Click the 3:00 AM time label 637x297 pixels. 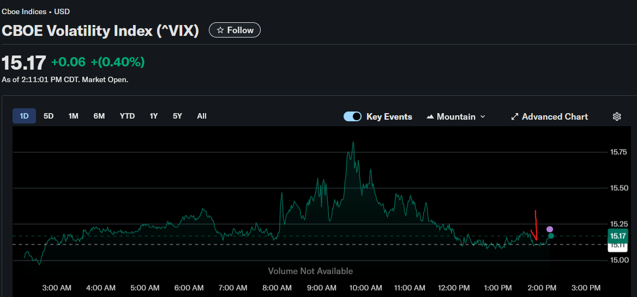pyautogui.click(x=57, y=288)
